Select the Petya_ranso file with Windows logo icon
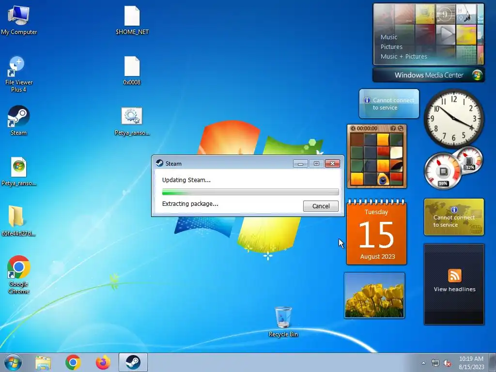This screenshot has width=496, height=372. (x=19, y=172)
